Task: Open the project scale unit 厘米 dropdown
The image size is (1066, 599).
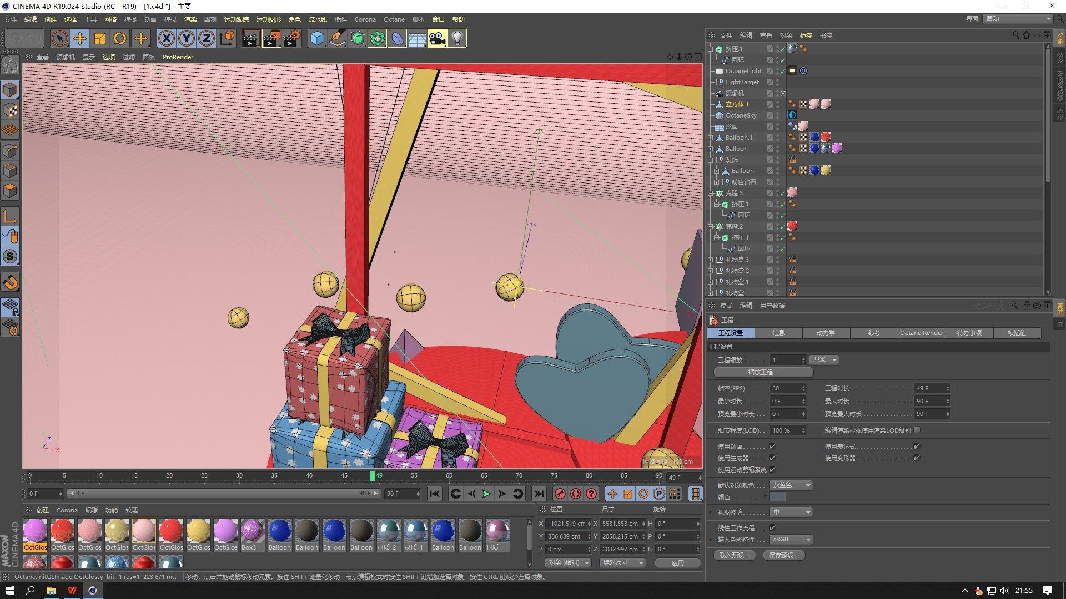Action: point(824,360)
